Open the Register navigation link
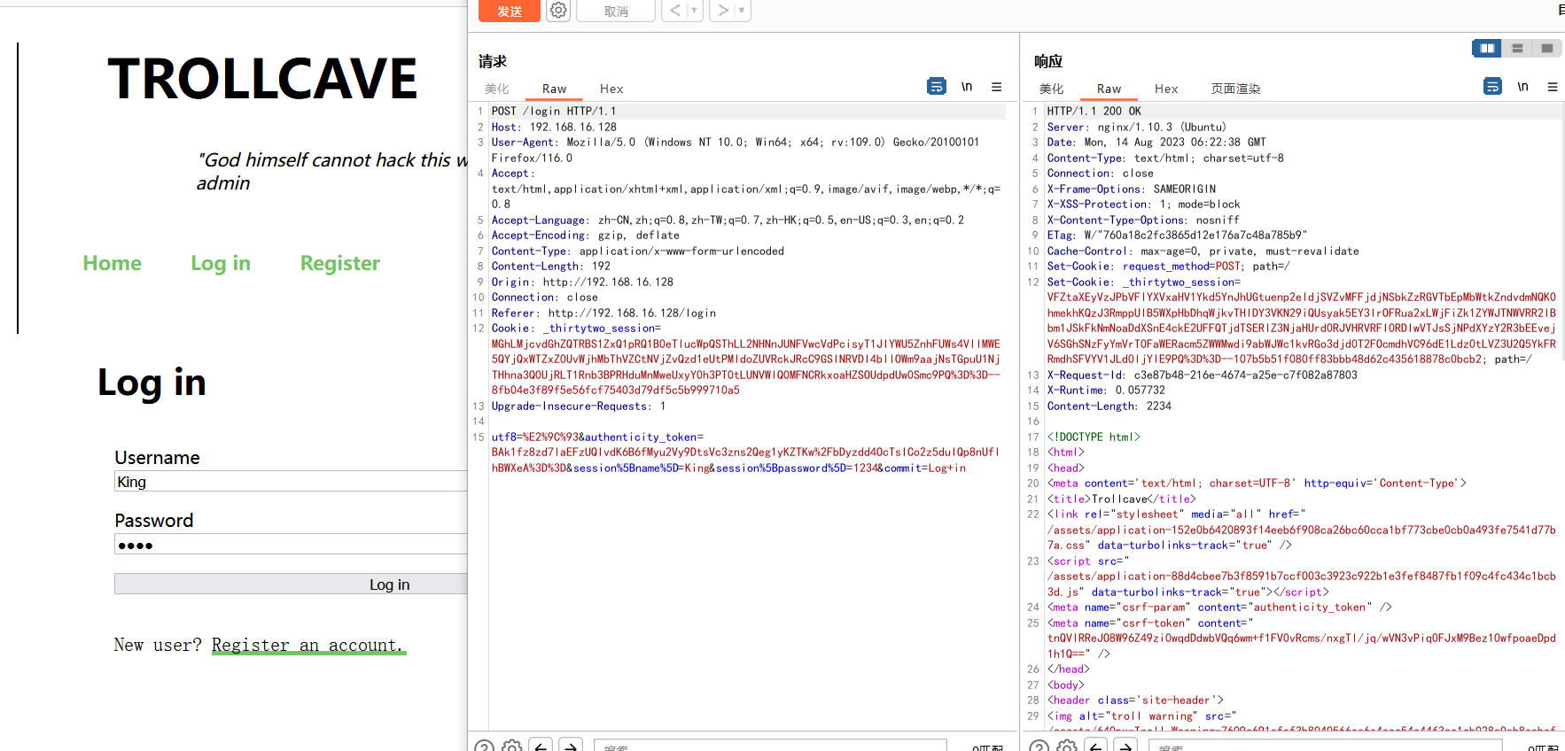The width and height of the screenshot is (1565, 751). 340,263
